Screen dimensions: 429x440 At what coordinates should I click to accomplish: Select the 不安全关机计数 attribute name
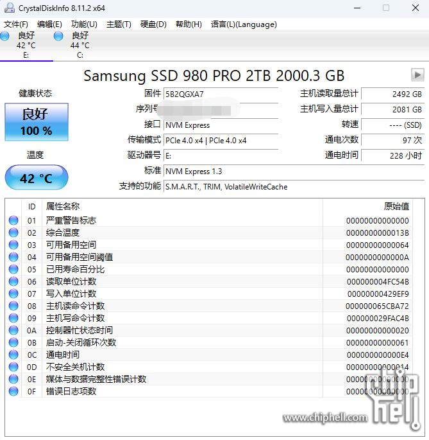click(x=75, y=367)
